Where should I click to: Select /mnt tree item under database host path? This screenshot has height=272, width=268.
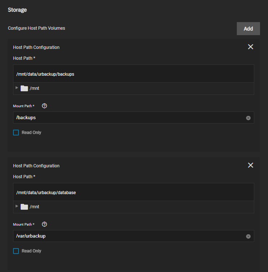click(x=34, y=207)
